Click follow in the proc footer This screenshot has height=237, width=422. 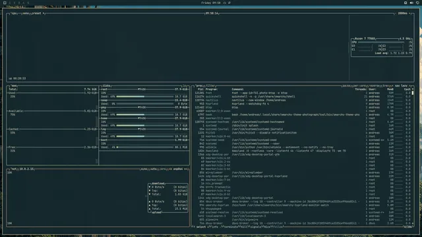coord(278,227)
